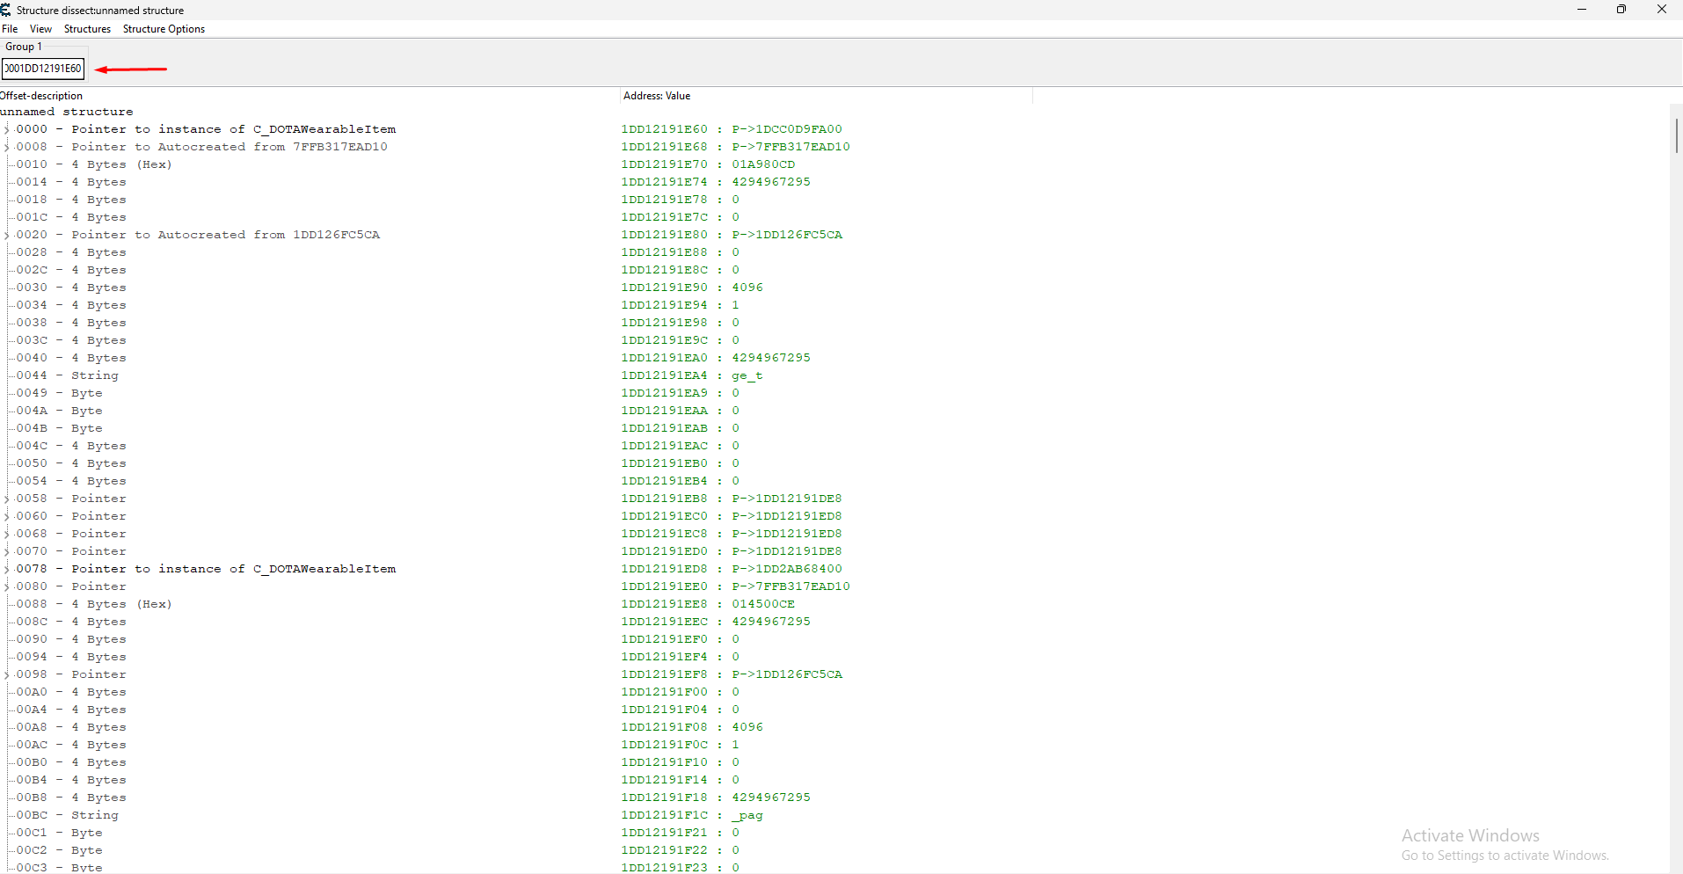
Task: Expand the pointer at offset 0058
Action: 6,499
